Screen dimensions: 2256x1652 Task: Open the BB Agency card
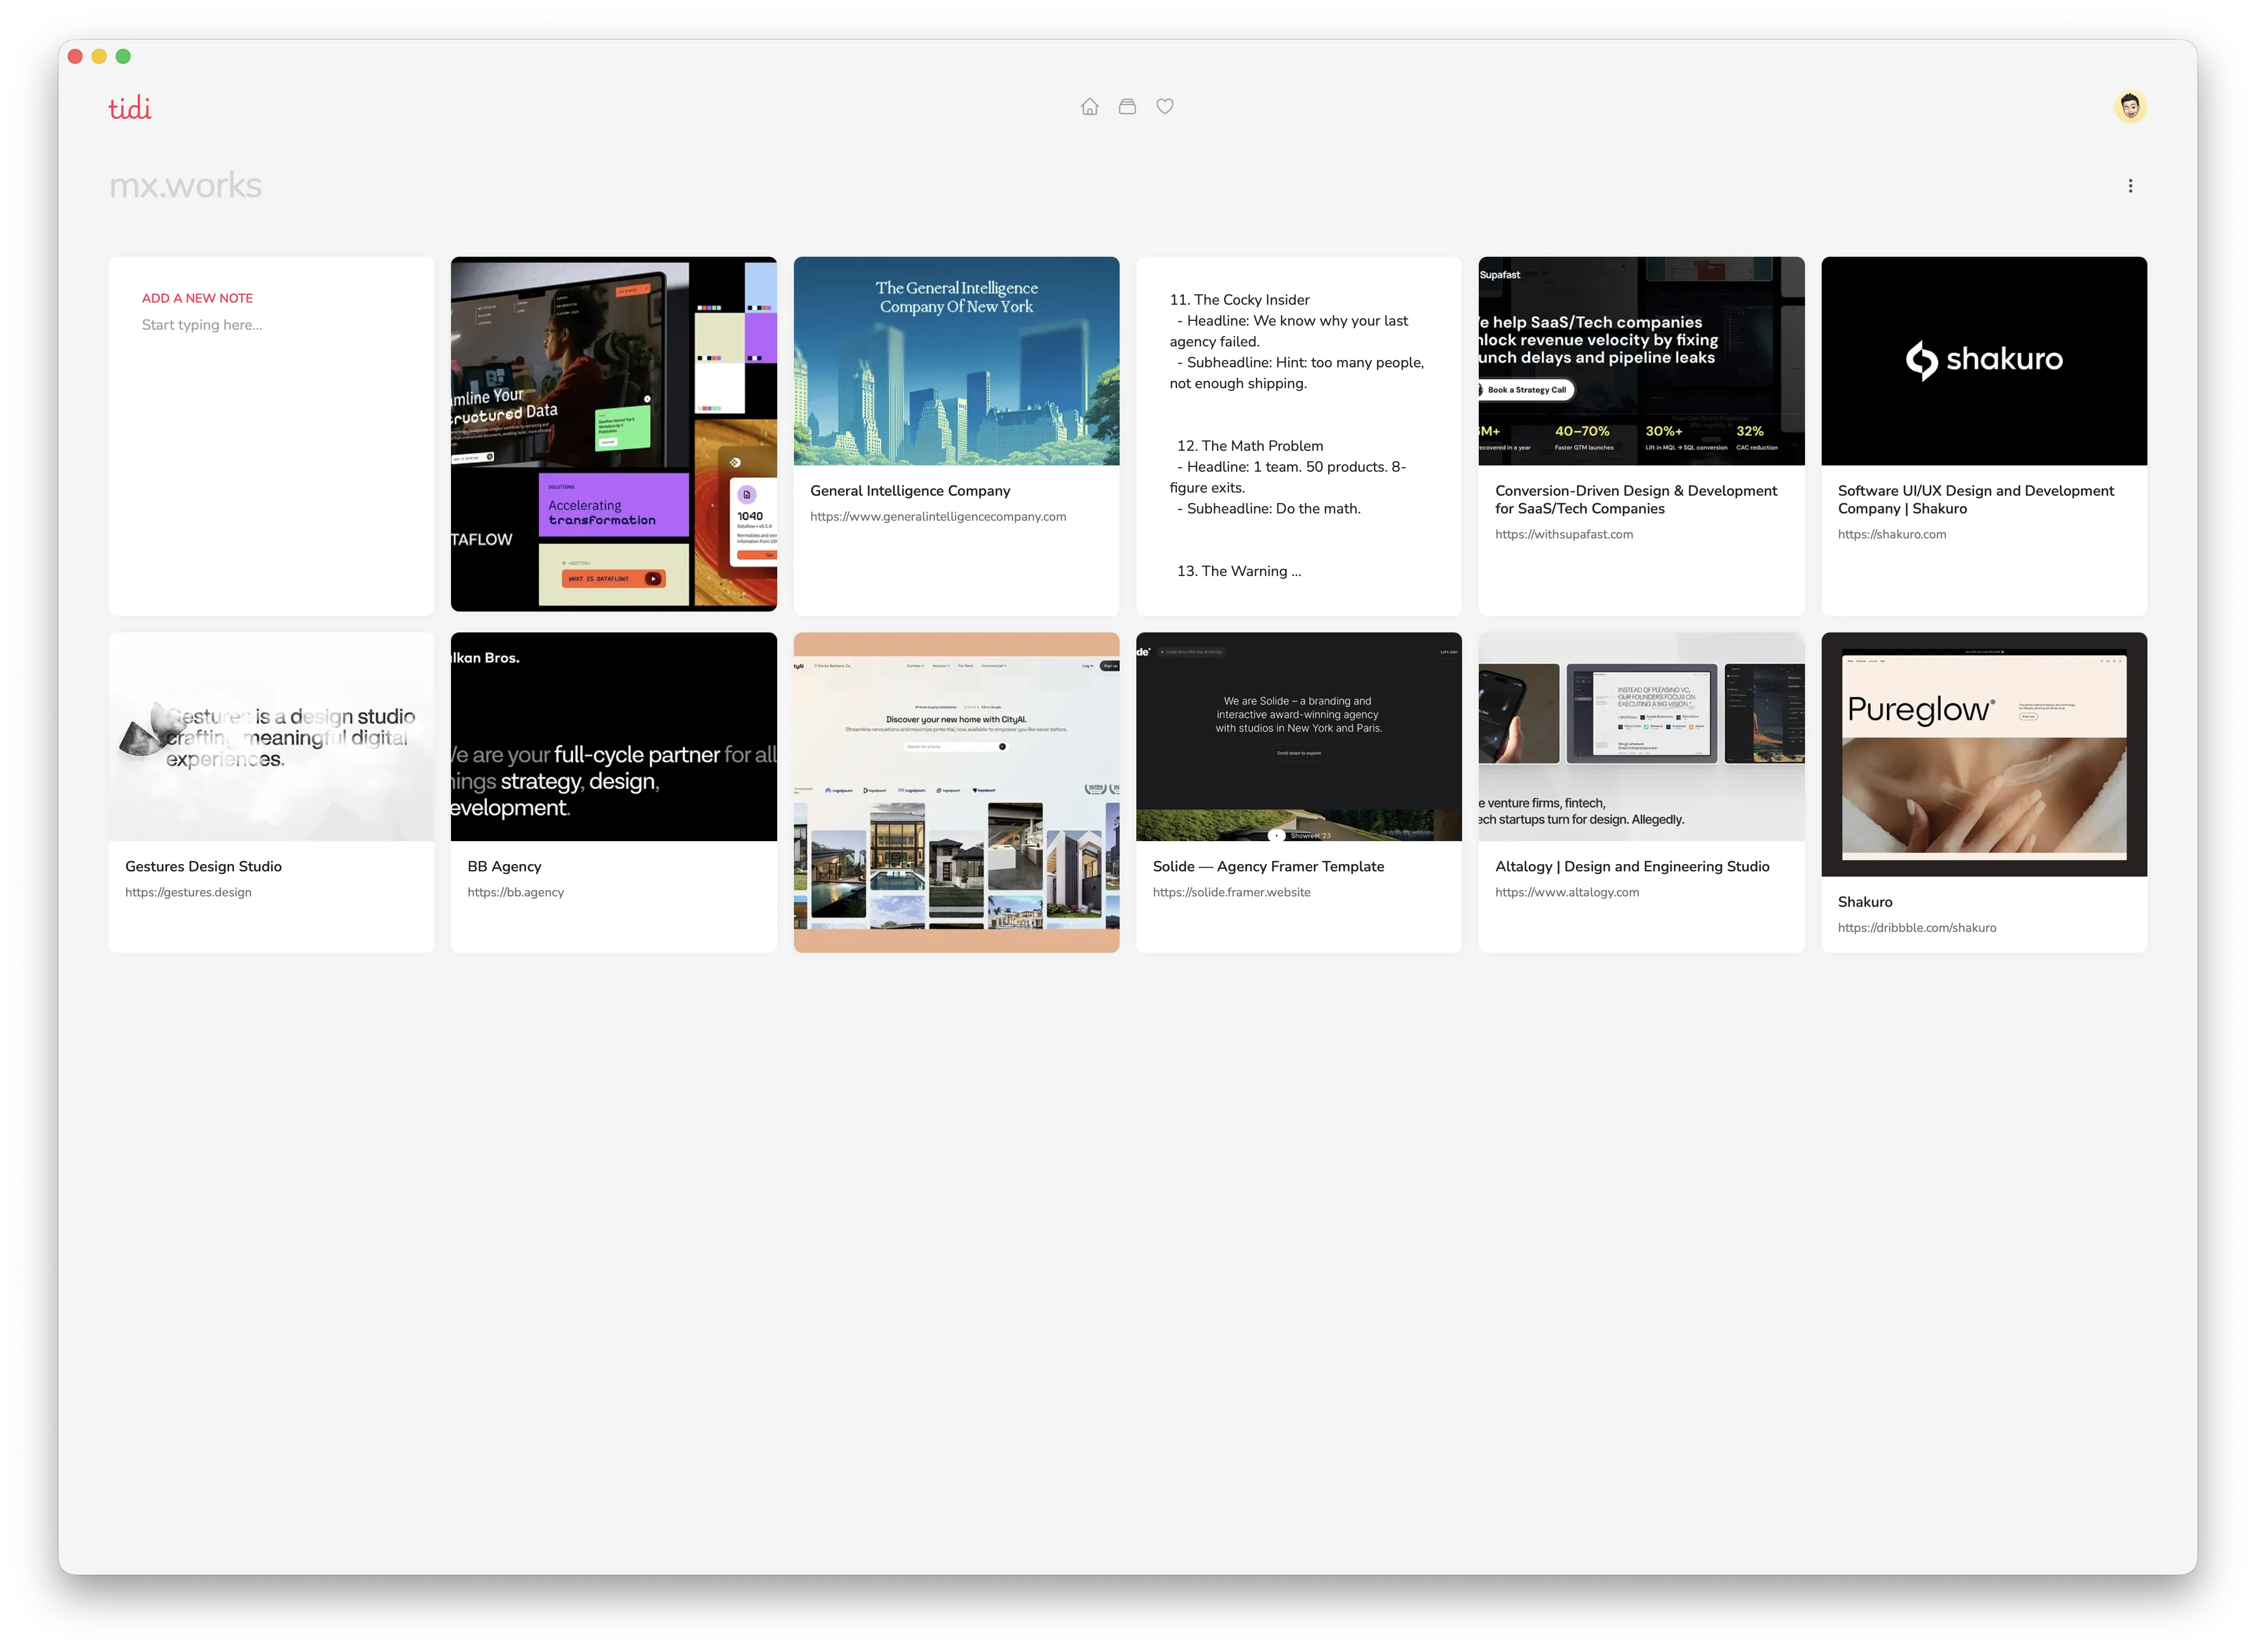(x=613, y=792)
